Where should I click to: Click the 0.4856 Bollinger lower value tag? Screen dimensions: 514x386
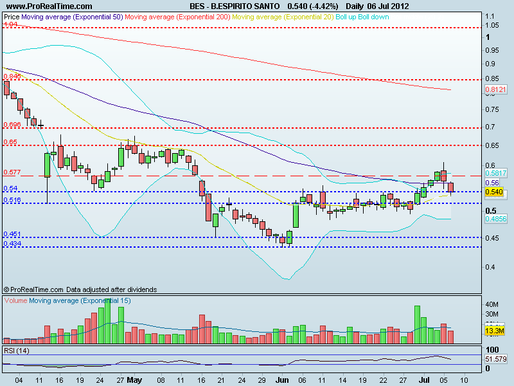point(495,219)
